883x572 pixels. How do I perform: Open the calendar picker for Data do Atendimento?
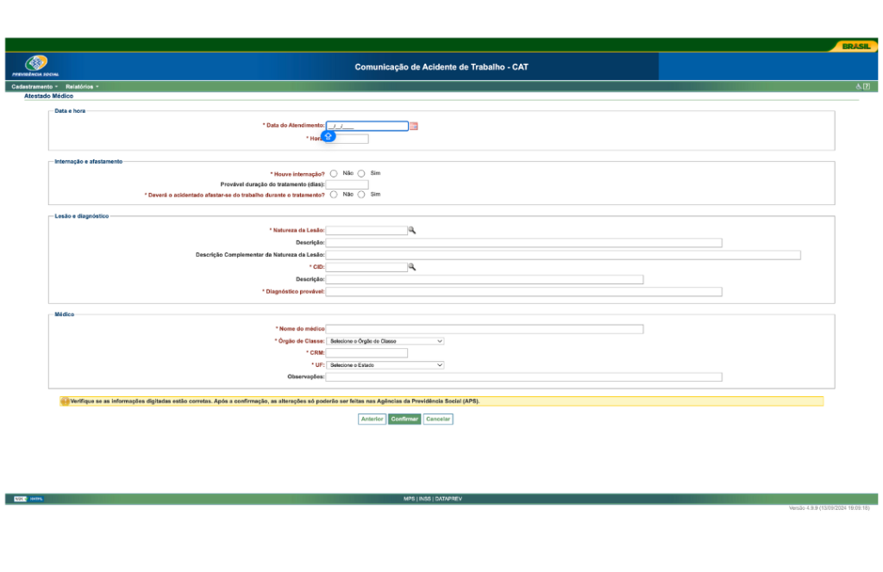[x=413, y=126]
